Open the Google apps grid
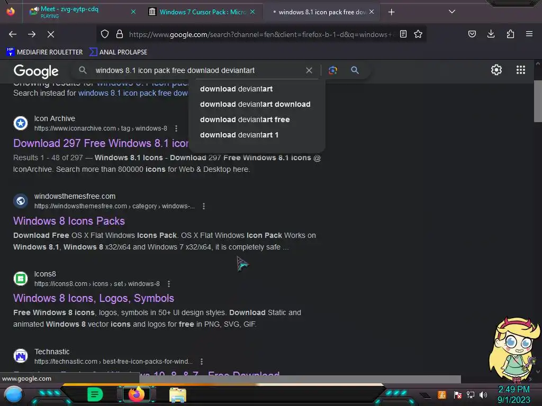 pos(521,70)
